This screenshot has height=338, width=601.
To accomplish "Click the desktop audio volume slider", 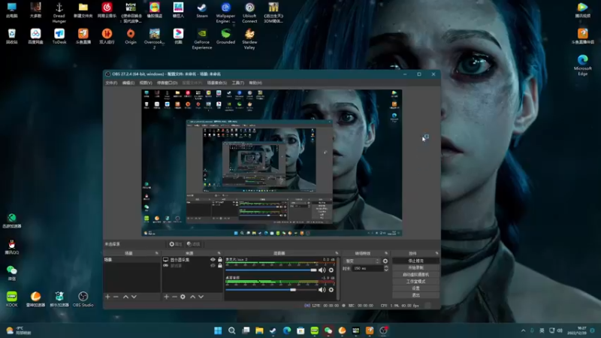I will tap(271, 290).
